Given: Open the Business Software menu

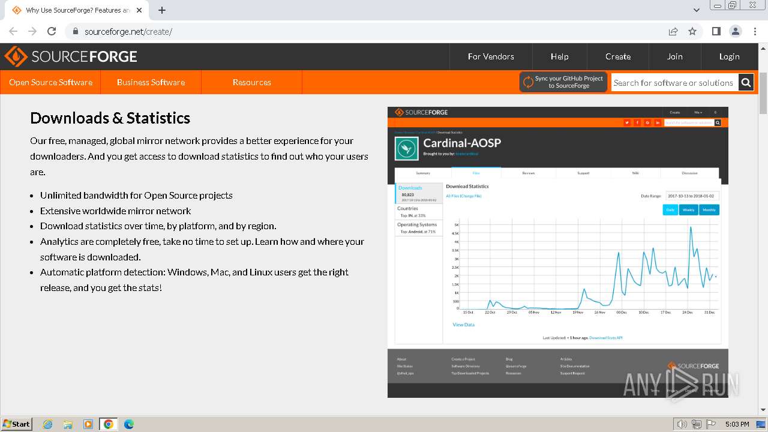Looking at the screenshot, I should 151,82.
